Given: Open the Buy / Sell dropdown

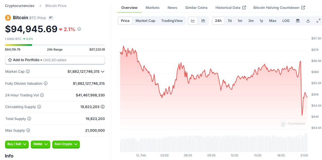Looking at the screenshot, I should pyautogui.click(x=17, y=144).
